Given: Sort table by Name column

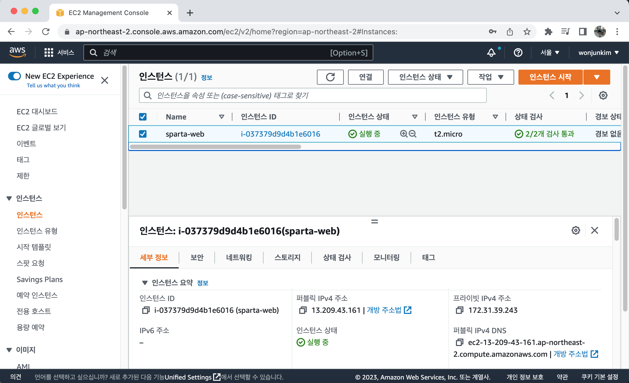Looking at the screenshot, I should pyautogui.click(x=221, y=117).
